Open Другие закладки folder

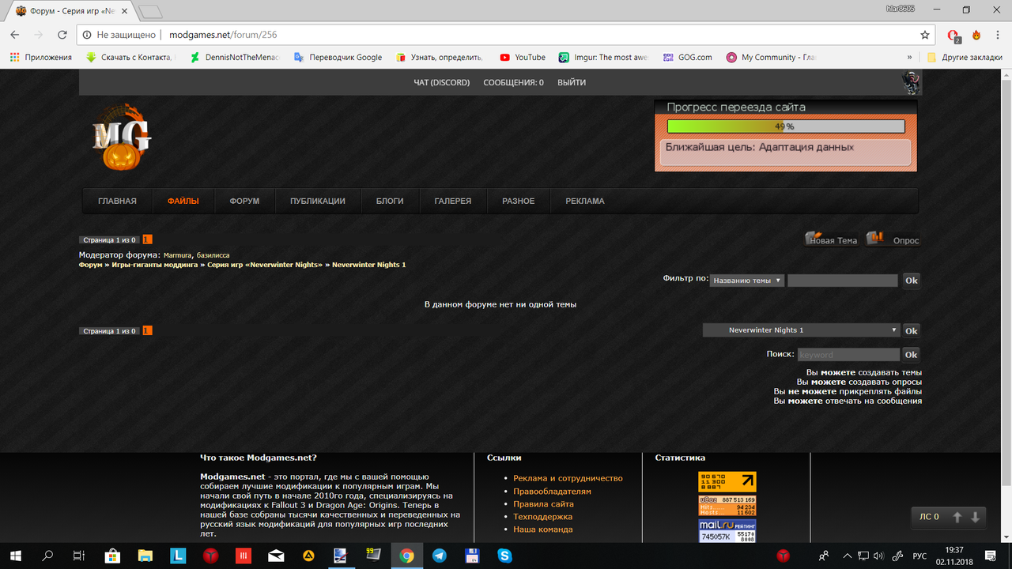964,57
